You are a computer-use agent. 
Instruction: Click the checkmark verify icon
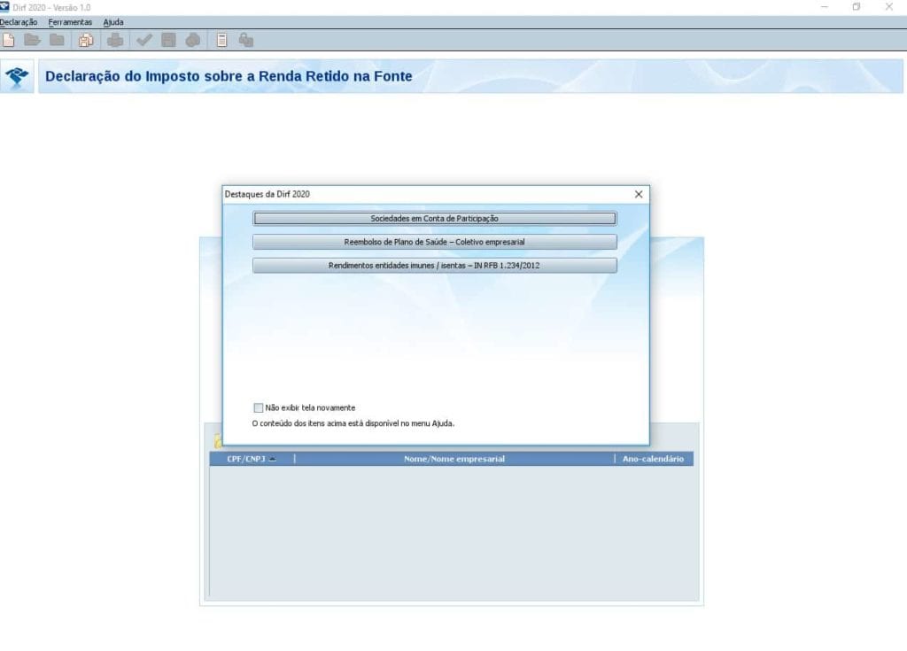point(144,40)
